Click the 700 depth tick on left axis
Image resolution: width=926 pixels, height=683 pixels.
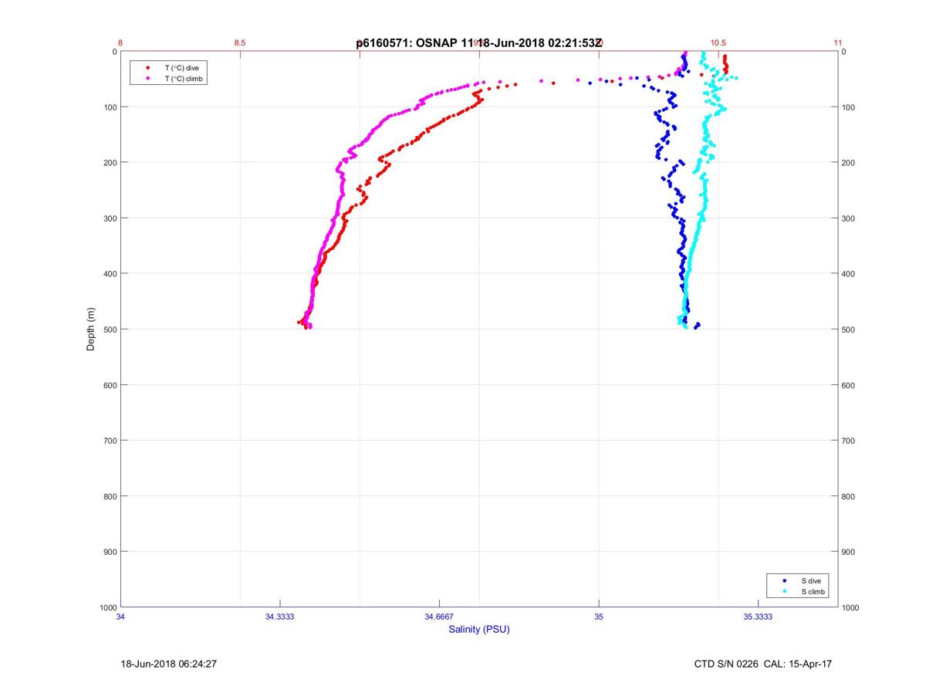(110, 441)
